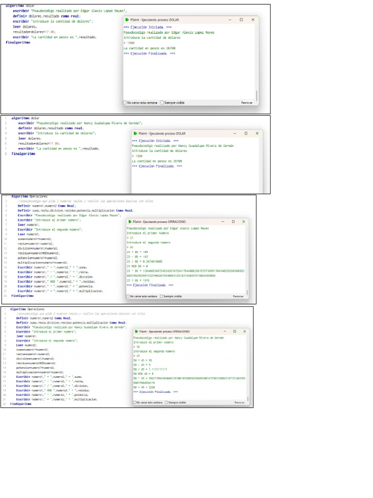Click PSeInt icon in Edgar's OPERACIONES window
Image resolution: width=373 pixels, height=498 pixels.
[129, 221]
